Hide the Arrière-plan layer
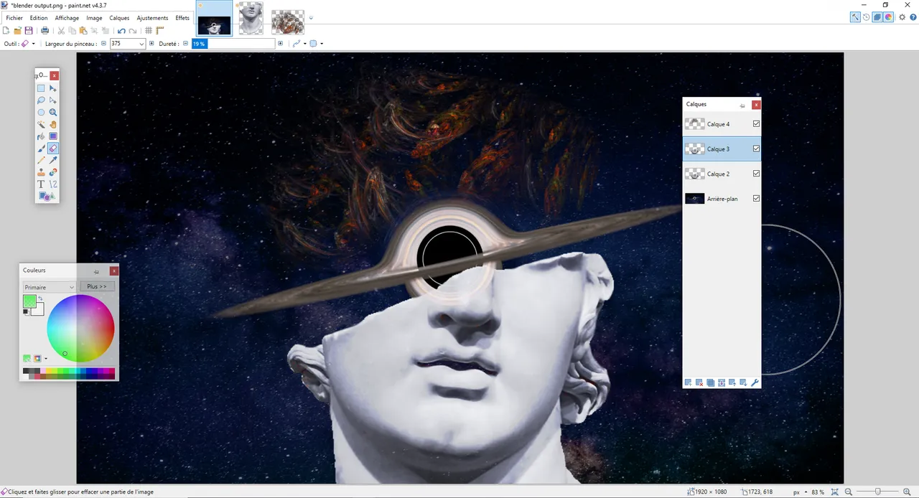This screenshot has width=919, height=498. tap(756, 198)
